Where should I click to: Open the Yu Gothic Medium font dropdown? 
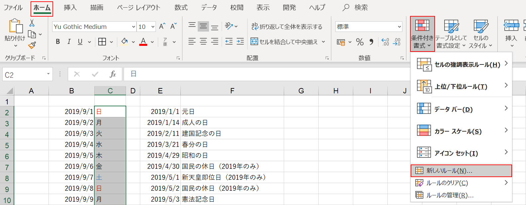[x=134, y=27]
